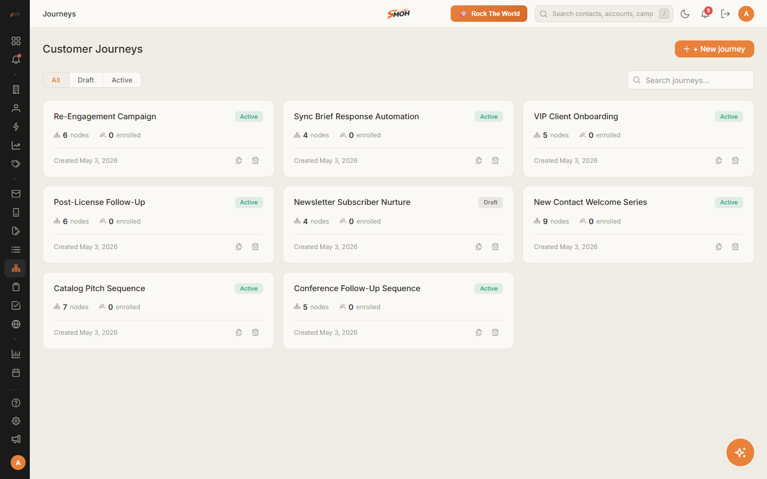Open the checkbox tasks icon in sidebar

(x=16, y=305)
